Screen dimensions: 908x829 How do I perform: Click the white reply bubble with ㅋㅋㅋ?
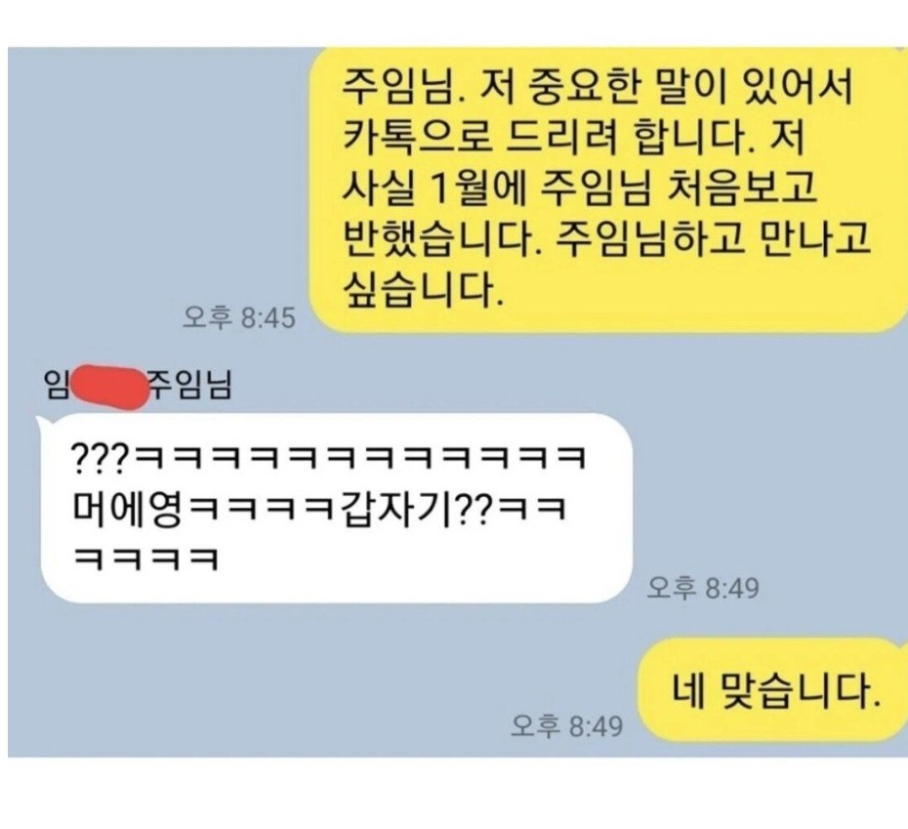pyautogui.click(x=336, y=508)
